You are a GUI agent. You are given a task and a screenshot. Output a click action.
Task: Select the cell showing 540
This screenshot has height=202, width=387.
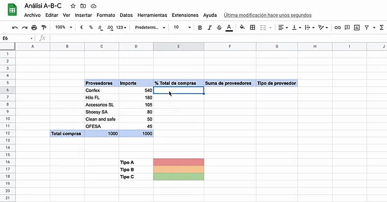[136, 90]
